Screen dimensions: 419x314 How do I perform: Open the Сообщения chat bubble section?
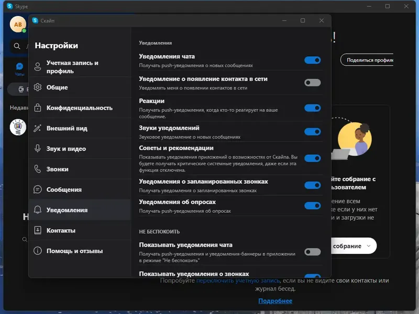coord(37,189)
